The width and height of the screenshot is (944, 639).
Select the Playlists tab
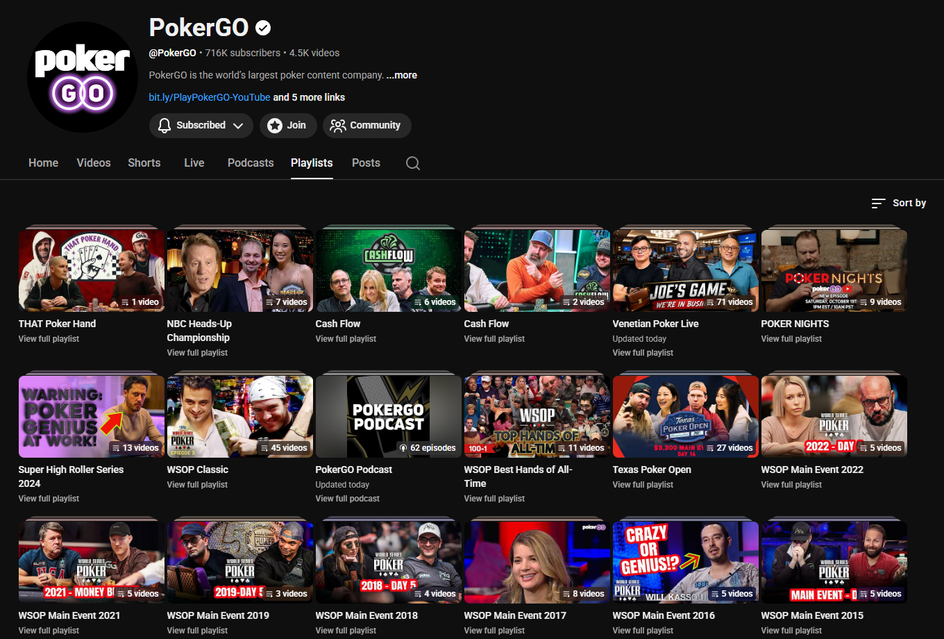pyautogui.click(x=312, y=163)
